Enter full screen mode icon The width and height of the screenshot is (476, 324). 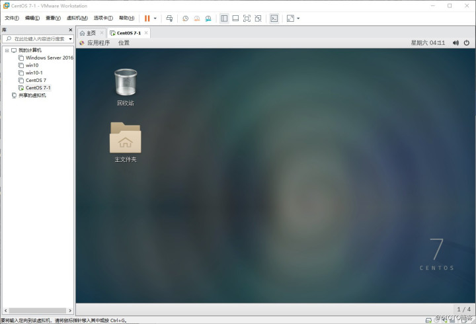click(x=247, y=19)
